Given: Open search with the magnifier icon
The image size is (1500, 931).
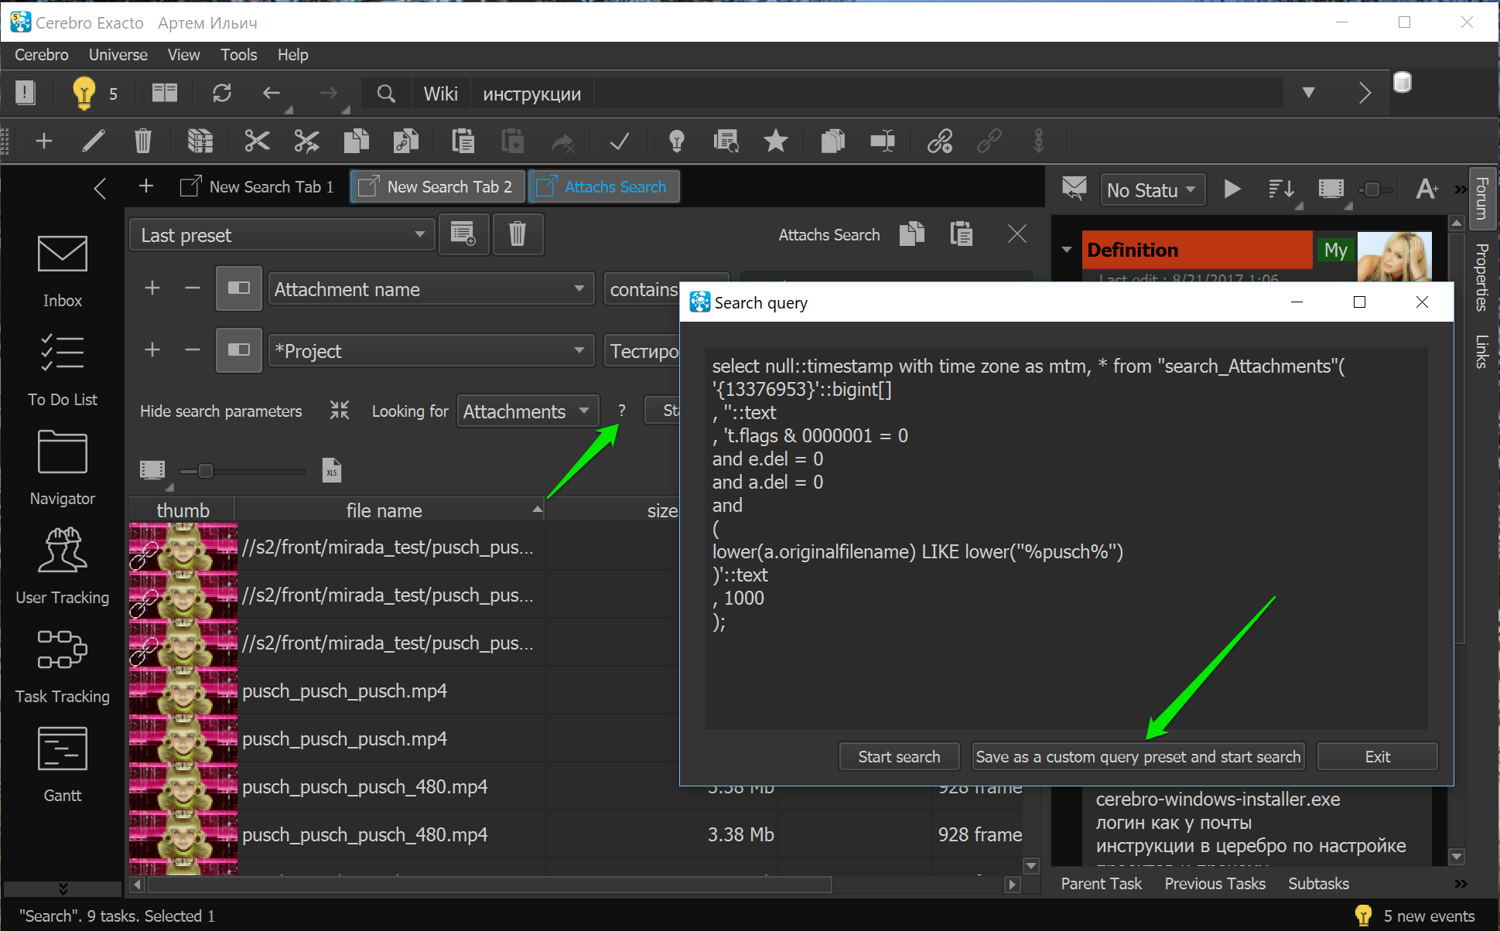Looking at the screenshot, I should pyautogui.click(x=386, y=94).
